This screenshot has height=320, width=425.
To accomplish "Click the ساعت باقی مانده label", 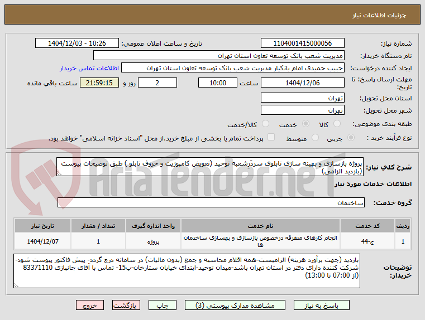I will click(52, 83).
